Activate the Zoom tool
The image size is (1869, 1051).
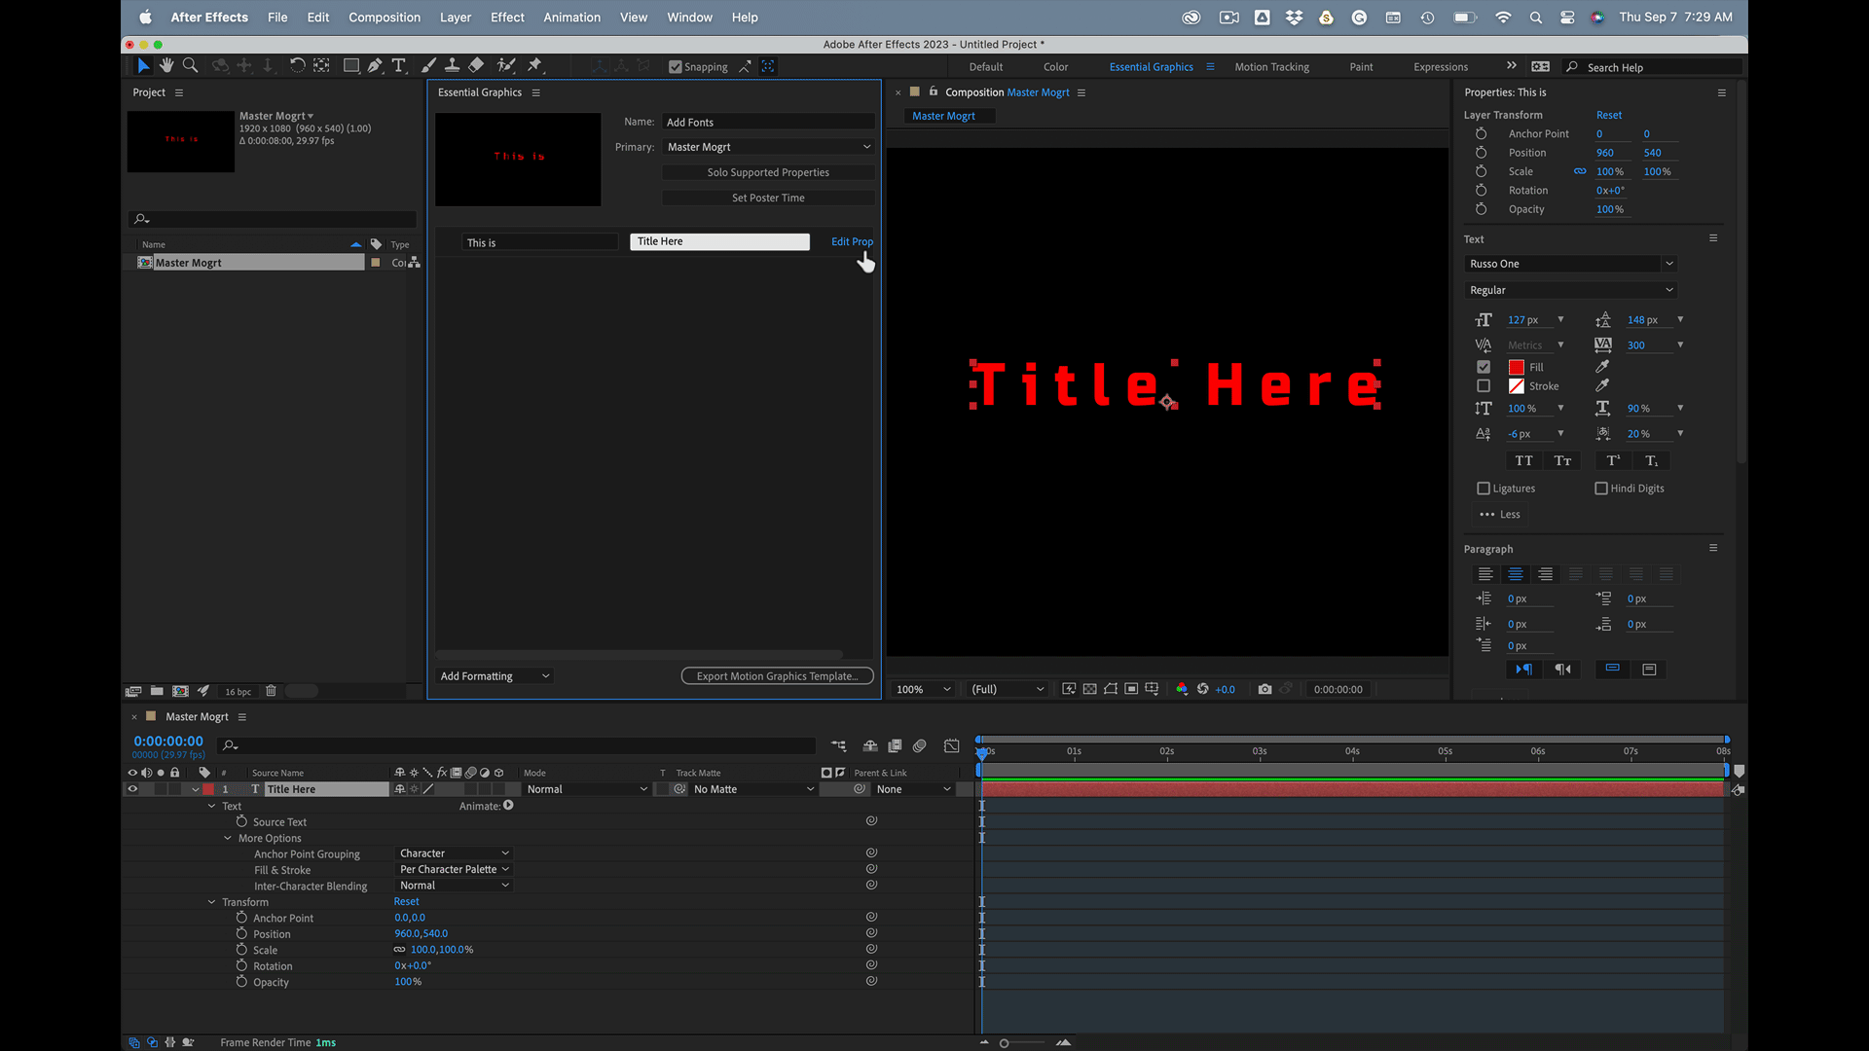pos(190,65)
